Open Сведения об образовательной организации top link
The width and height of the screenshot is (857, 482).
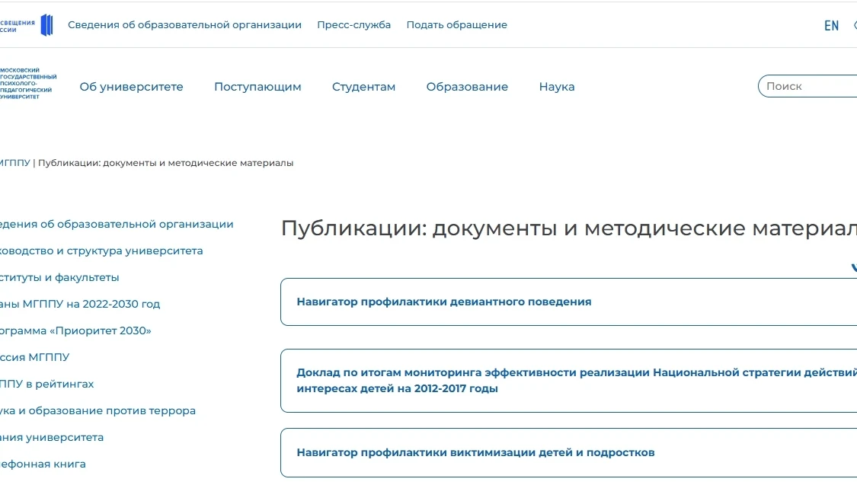point(185,24)
